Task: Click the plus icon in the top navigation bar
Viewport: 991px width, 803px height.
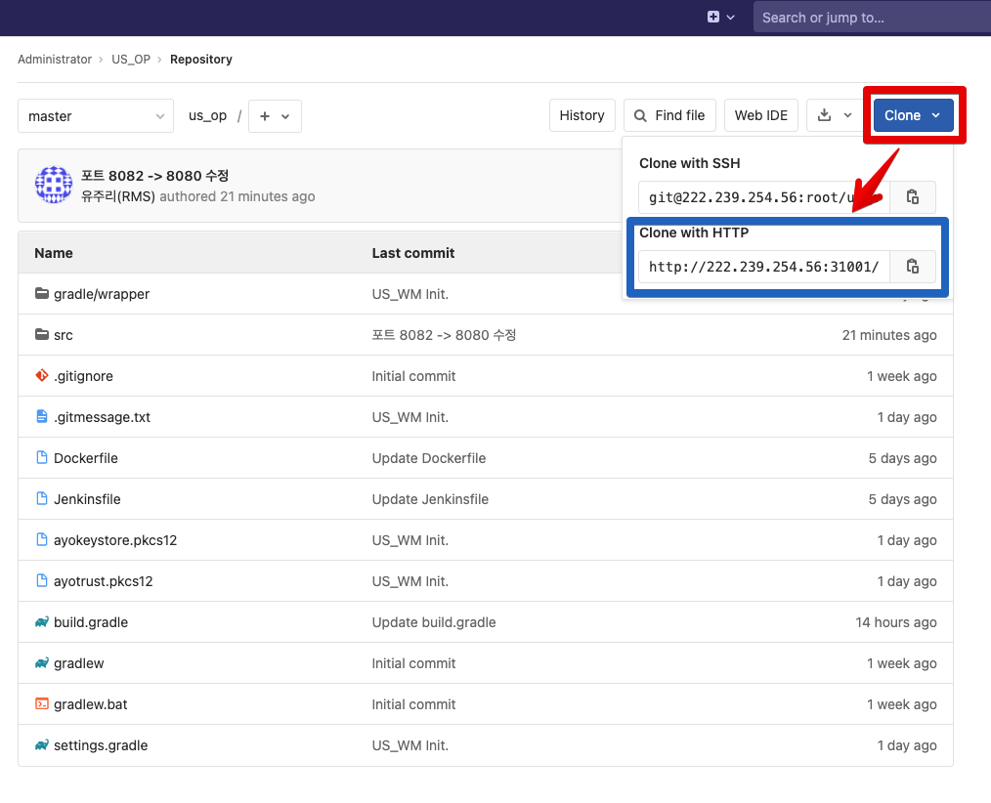Action: click(x=713, y=17)
